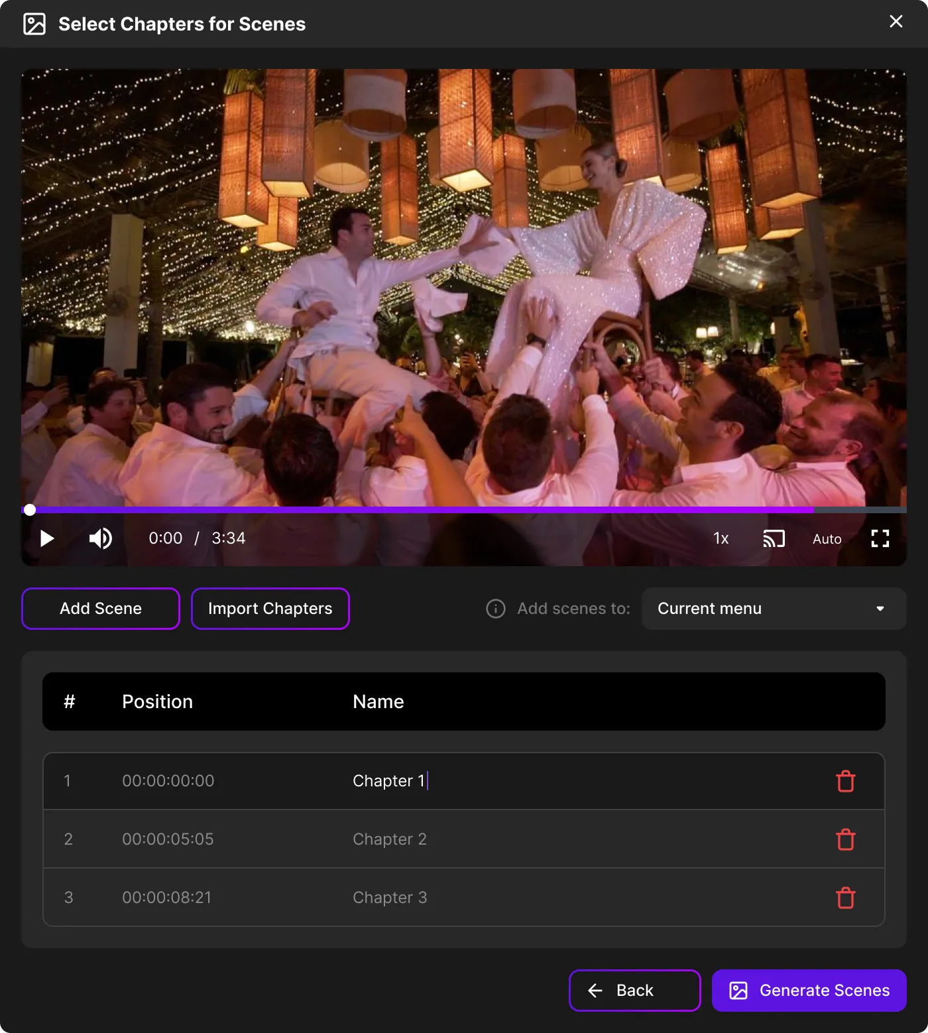Select the Select Chapters for Scenes header icon

pyautogui.click(x=34, y=23)
